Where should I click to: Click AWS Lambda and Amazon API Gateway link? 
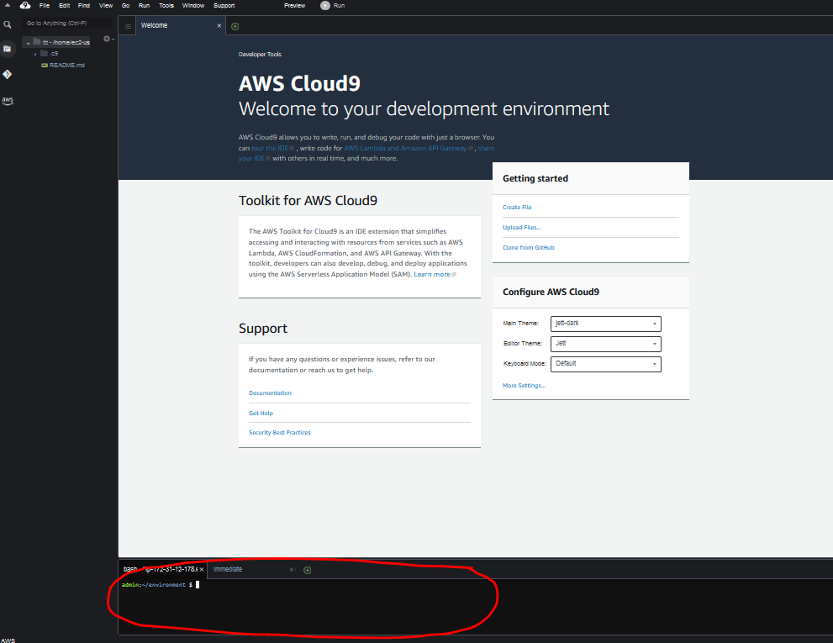click(408, 148)
